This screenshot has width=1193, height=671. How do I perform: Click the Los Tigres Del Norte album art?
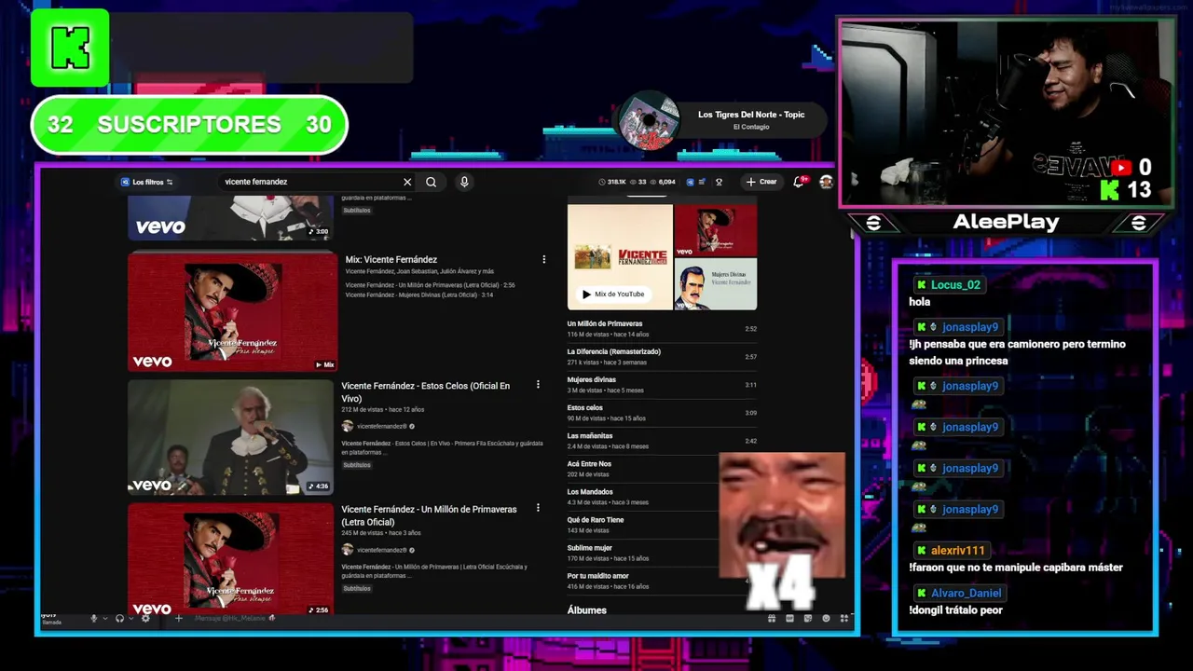click(649, 121)
